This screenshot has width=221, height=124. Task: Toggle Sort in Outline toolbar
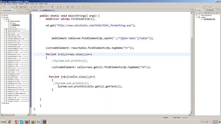point(206,13)
